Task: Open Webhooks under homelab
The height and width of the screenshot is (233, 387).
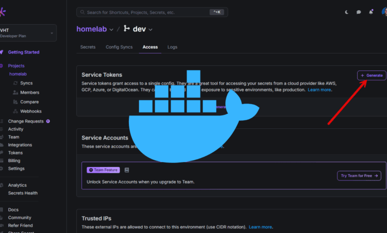Action: pyautogui.click(x=31, y=111)
